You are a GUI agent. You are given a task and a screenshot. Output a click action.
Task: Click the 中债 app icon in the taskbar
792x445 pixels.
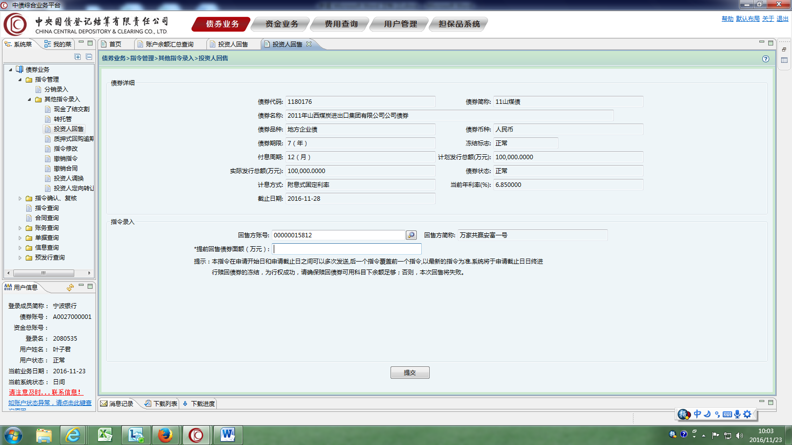(x=196, y=435)
